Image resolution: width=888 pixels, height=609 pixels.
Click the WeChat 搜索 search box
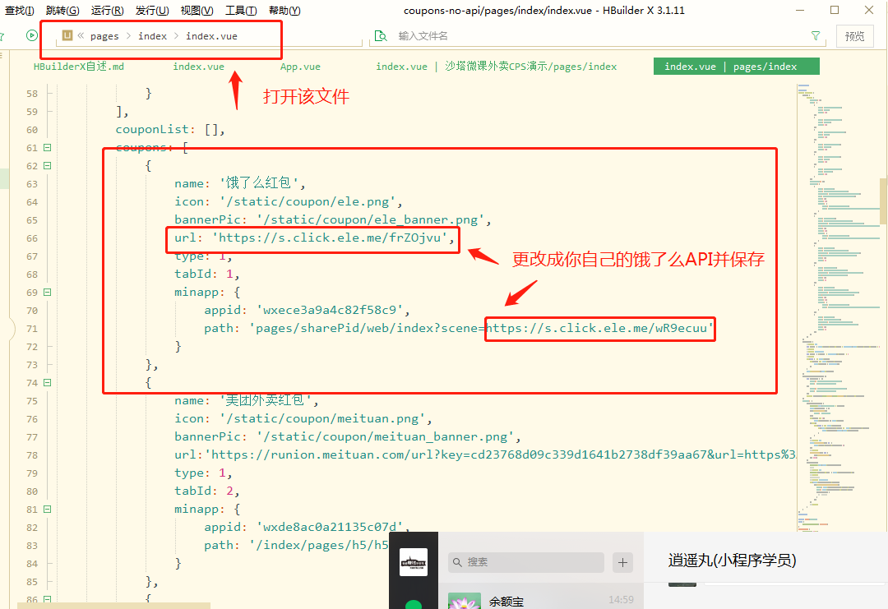tap(526, 562)
